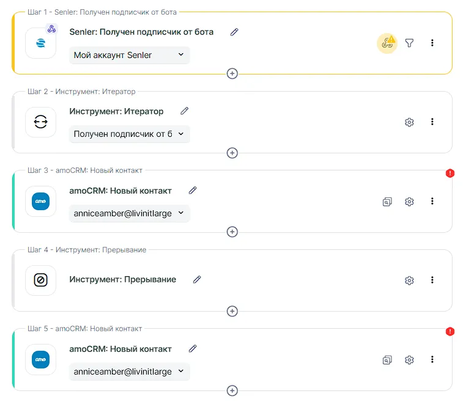Click the red error badge on step 5
The height and width of the screenshot is (410, 474).
(x=450, y=331)
